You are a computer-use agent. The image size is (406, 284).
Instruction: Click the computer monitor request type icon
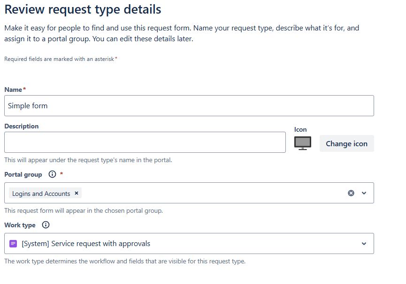point(302,143)
